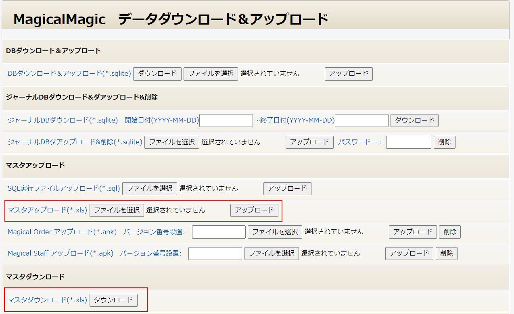Screen dimensions: 514x314
Task: Focus the journal password field
Action: click(x=409, y=142)
